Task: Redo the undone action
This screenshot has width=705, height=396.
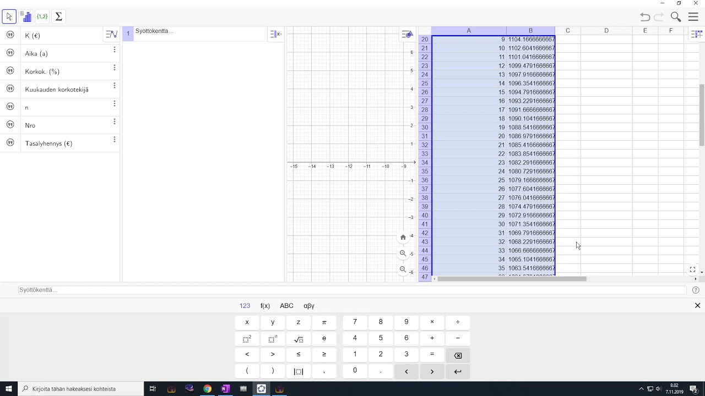Action: (659, 17)
